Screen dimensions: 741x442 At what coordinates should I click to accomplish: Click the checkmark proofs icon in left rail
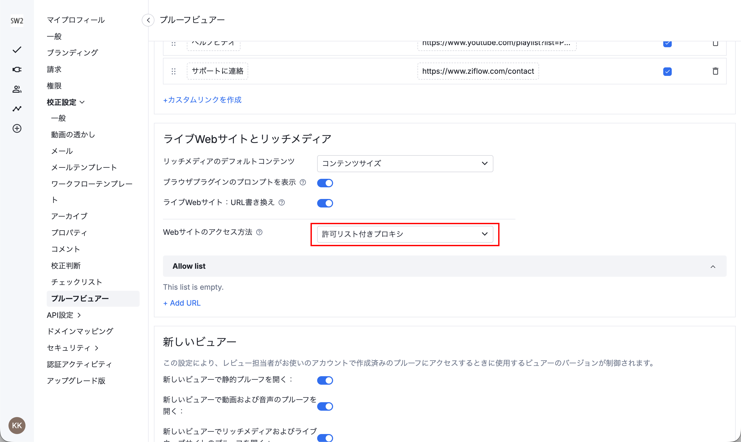pos(17,50)
